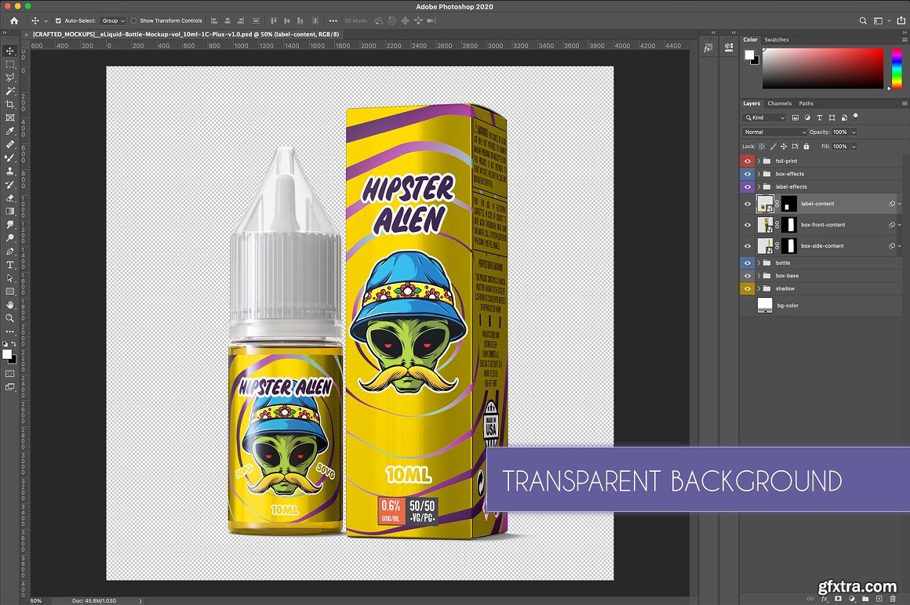910x605 pixels.
Task: Pick the Horizontal Type tool
Action: click(x=10, y=265)
